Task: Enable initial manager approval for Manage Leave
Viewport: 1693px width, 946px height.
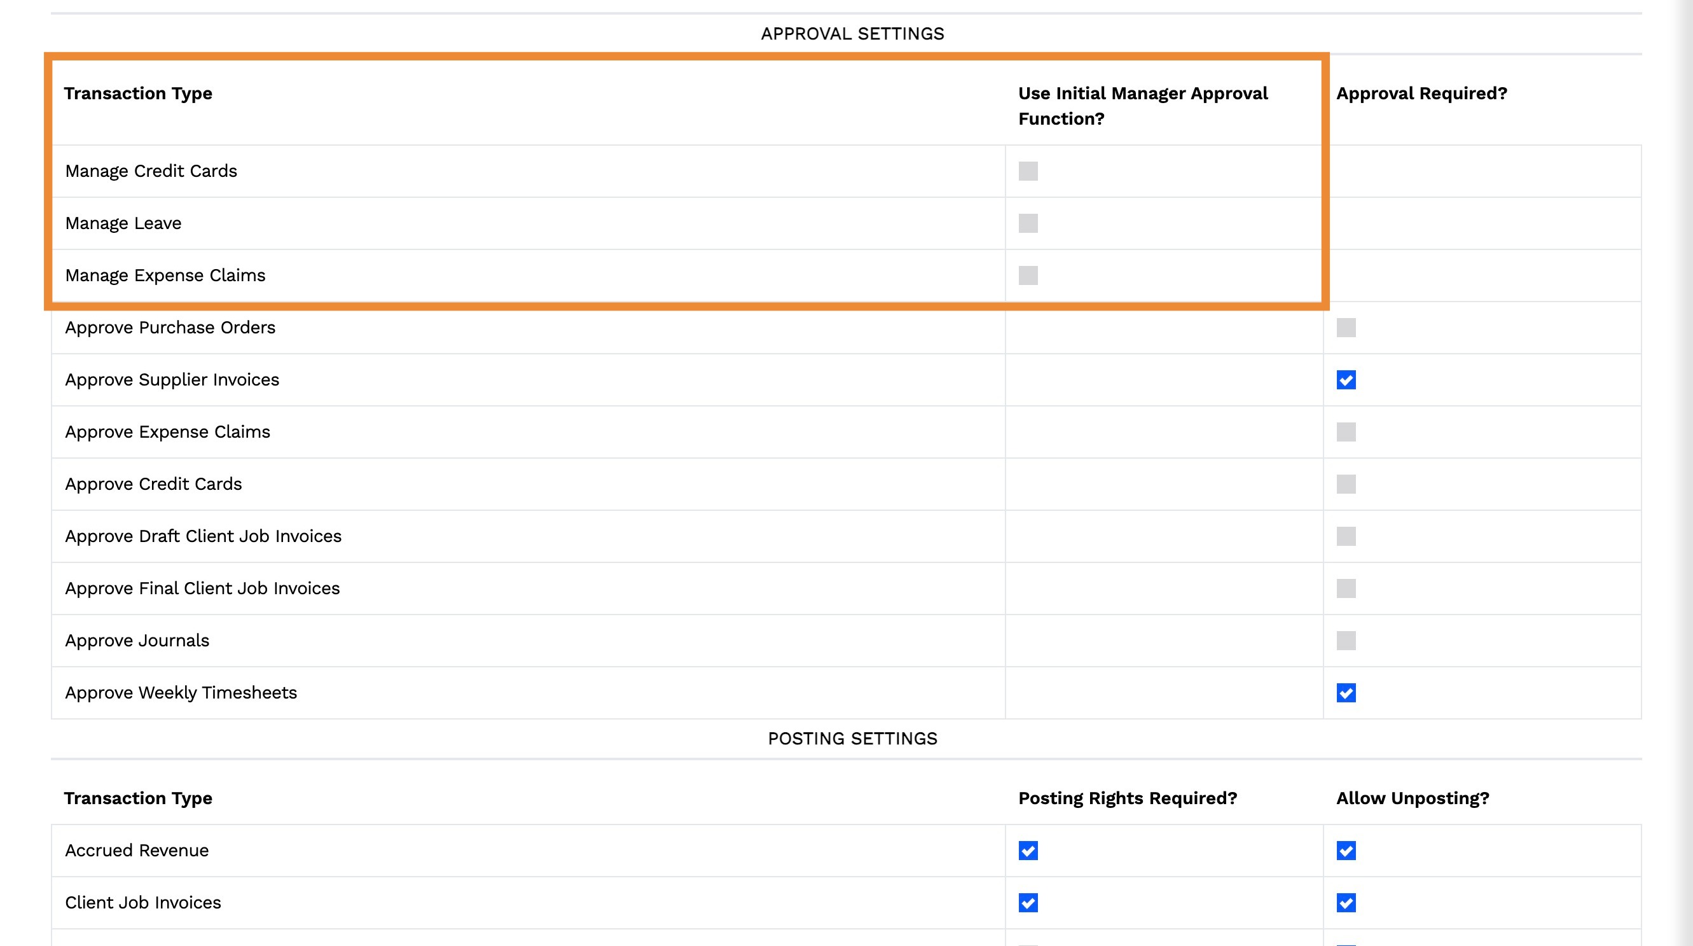Action: (x=1028, y=223)
